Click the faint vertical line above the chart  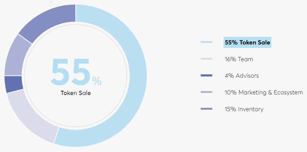coord(51,3)
